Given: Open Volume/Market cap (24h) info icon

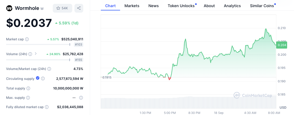Looking at the screenshot, I should tap(49, 69).
